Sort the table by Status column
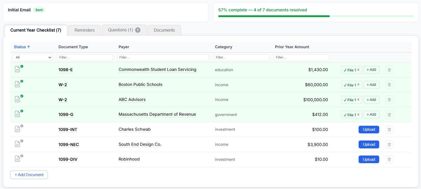The image size is (421, 189). 22,47
